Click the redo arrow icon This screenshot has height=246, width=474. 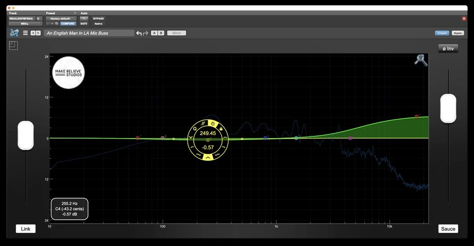[146, 33]
